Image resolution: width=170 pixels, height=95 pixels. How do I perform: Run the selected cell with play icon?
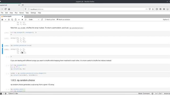click(x=19, y=20)
